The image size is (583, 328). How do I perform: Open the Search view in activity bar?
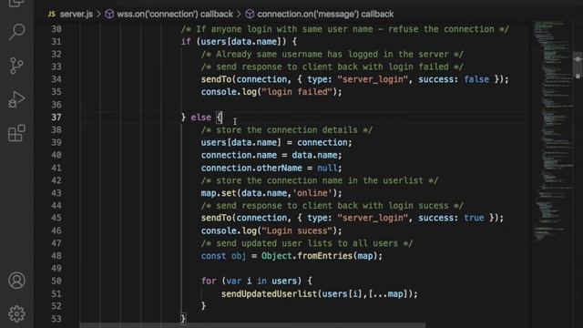click(16, 32)
